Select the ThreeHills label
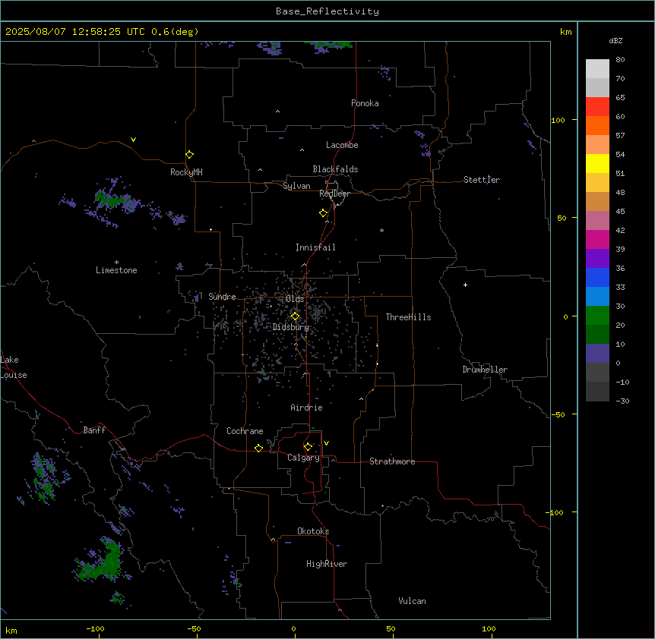The image size is (655, 639). coord(408,317)
